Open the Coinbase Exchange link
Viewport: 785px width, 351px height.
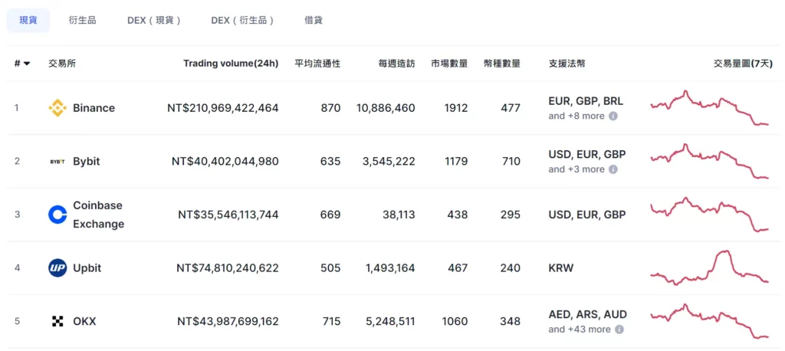[x=99, y=215]
